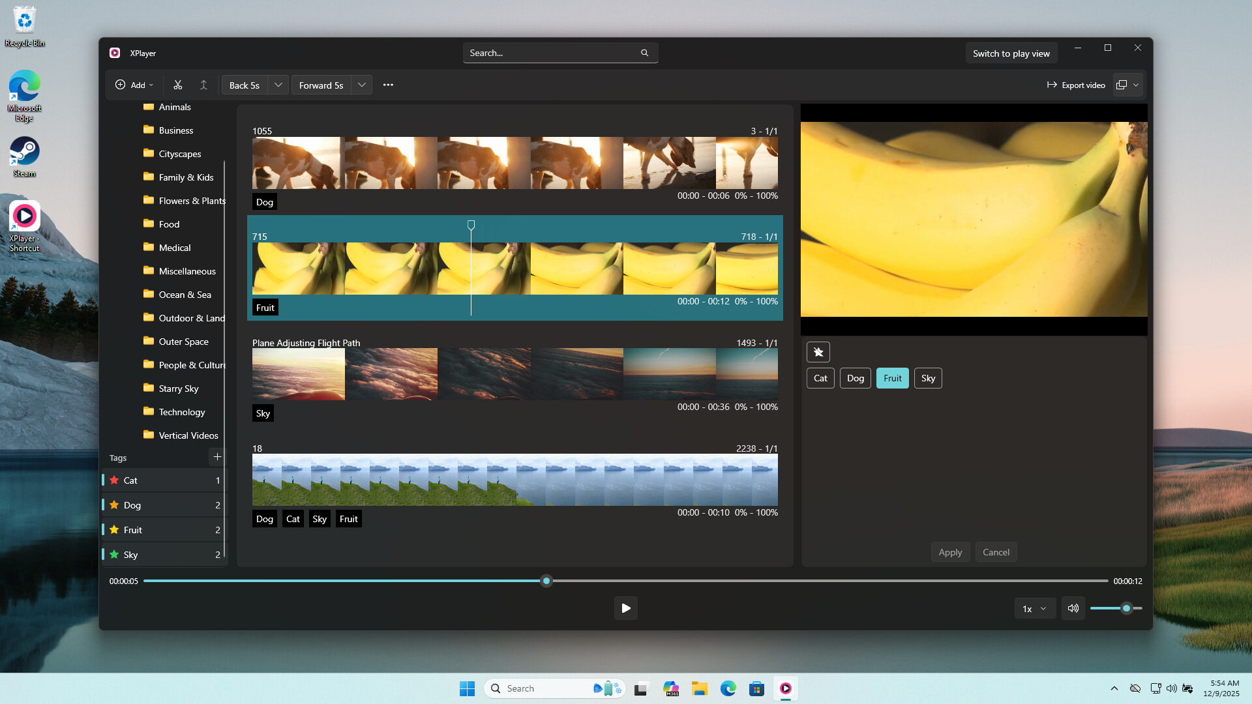Click the star tag icon above tags

tap(818, 352)
